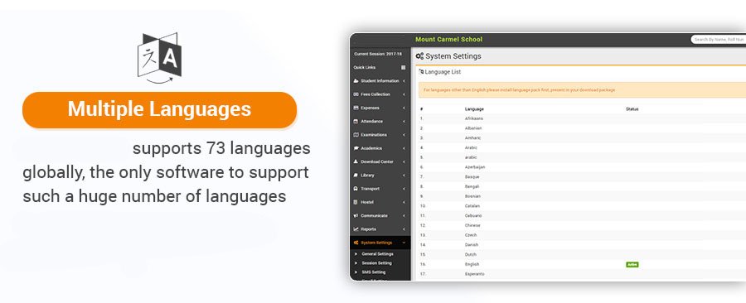The height and width of the screenshot is (303, 746).
Task: Select the English language row
Action: 581,265
